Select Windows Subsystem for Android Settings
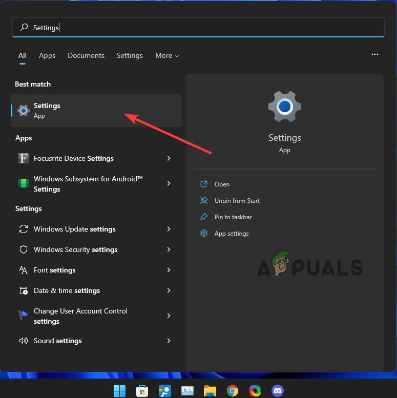The image size is (397, 398). pyautogui.click(x=96, y=184)
